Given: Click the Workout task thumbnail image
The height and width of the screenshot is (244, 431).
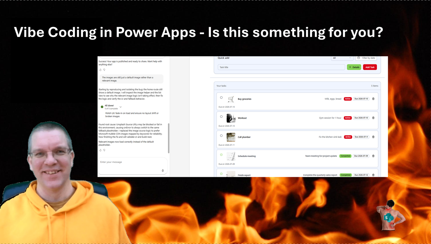Looking at the screenshot, I should pos(231,118).
